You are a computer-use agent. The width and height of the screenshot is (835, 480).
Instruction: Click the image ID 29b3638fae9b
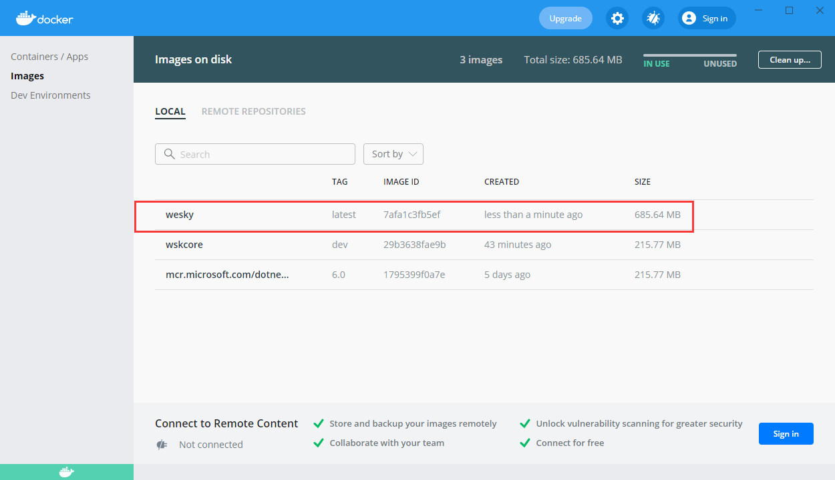tap(415, 245)
